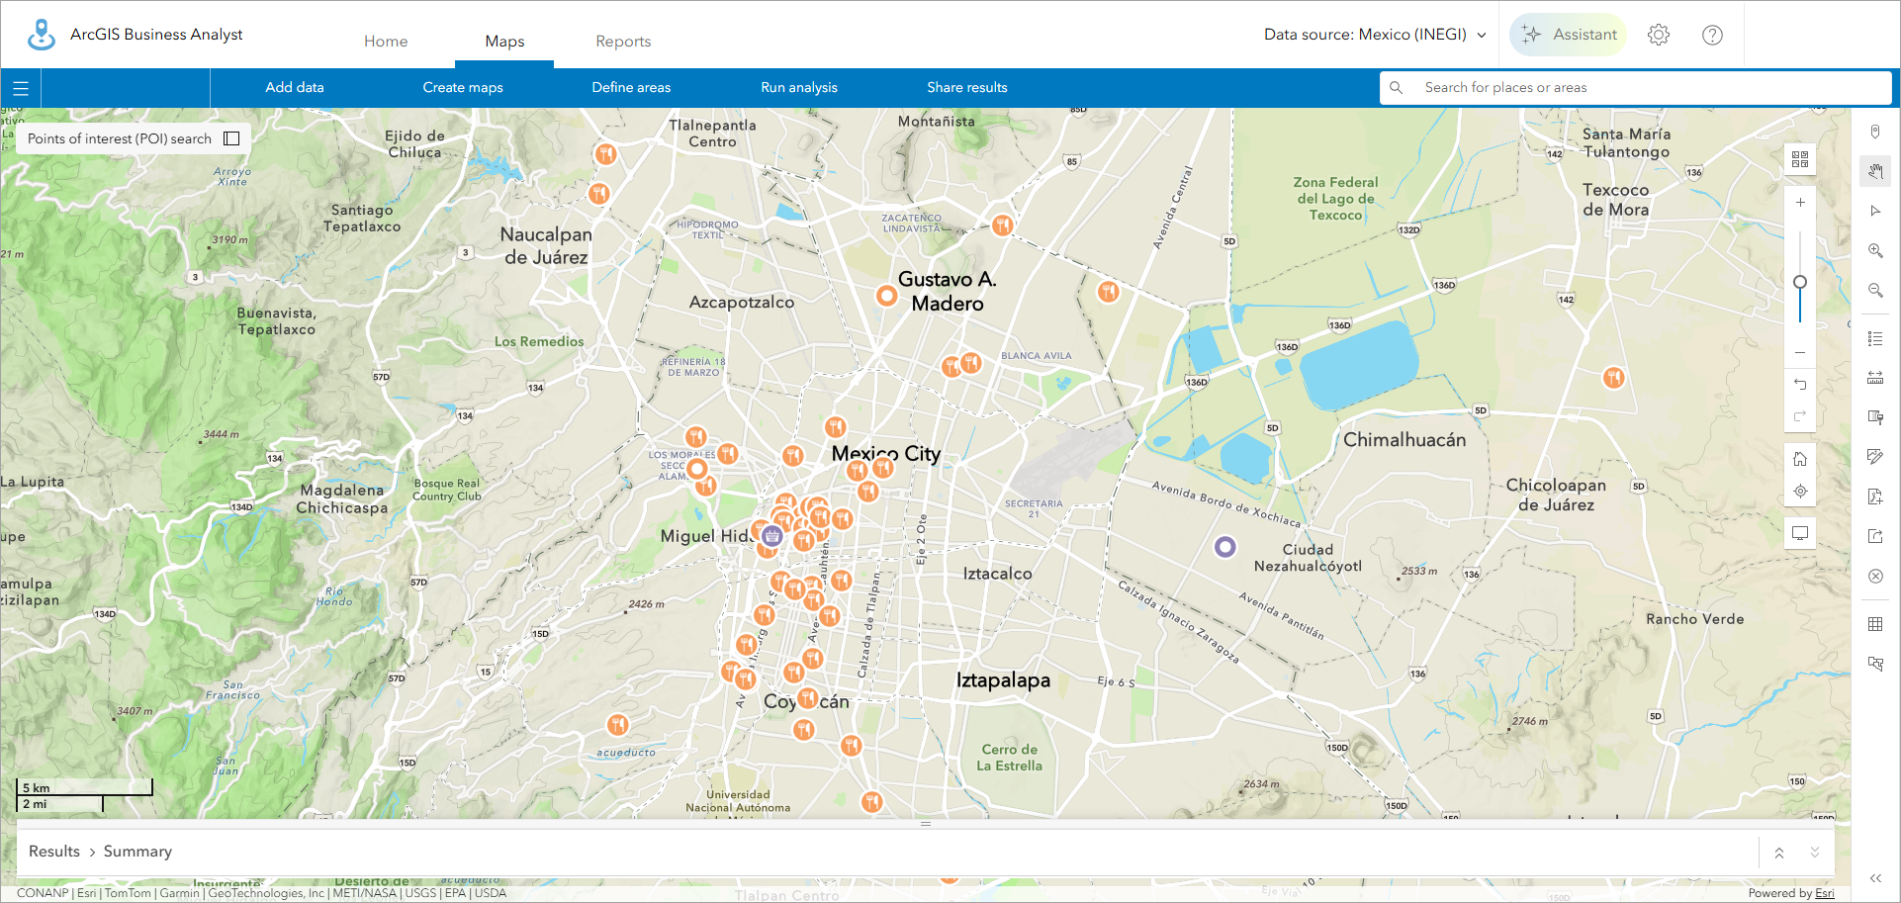Screen dimensions: 1901x903
Task: Select the measure ruler tool
Action: click(1875, 378)
